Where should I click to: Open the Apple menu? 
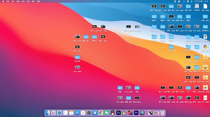[3, 1]
